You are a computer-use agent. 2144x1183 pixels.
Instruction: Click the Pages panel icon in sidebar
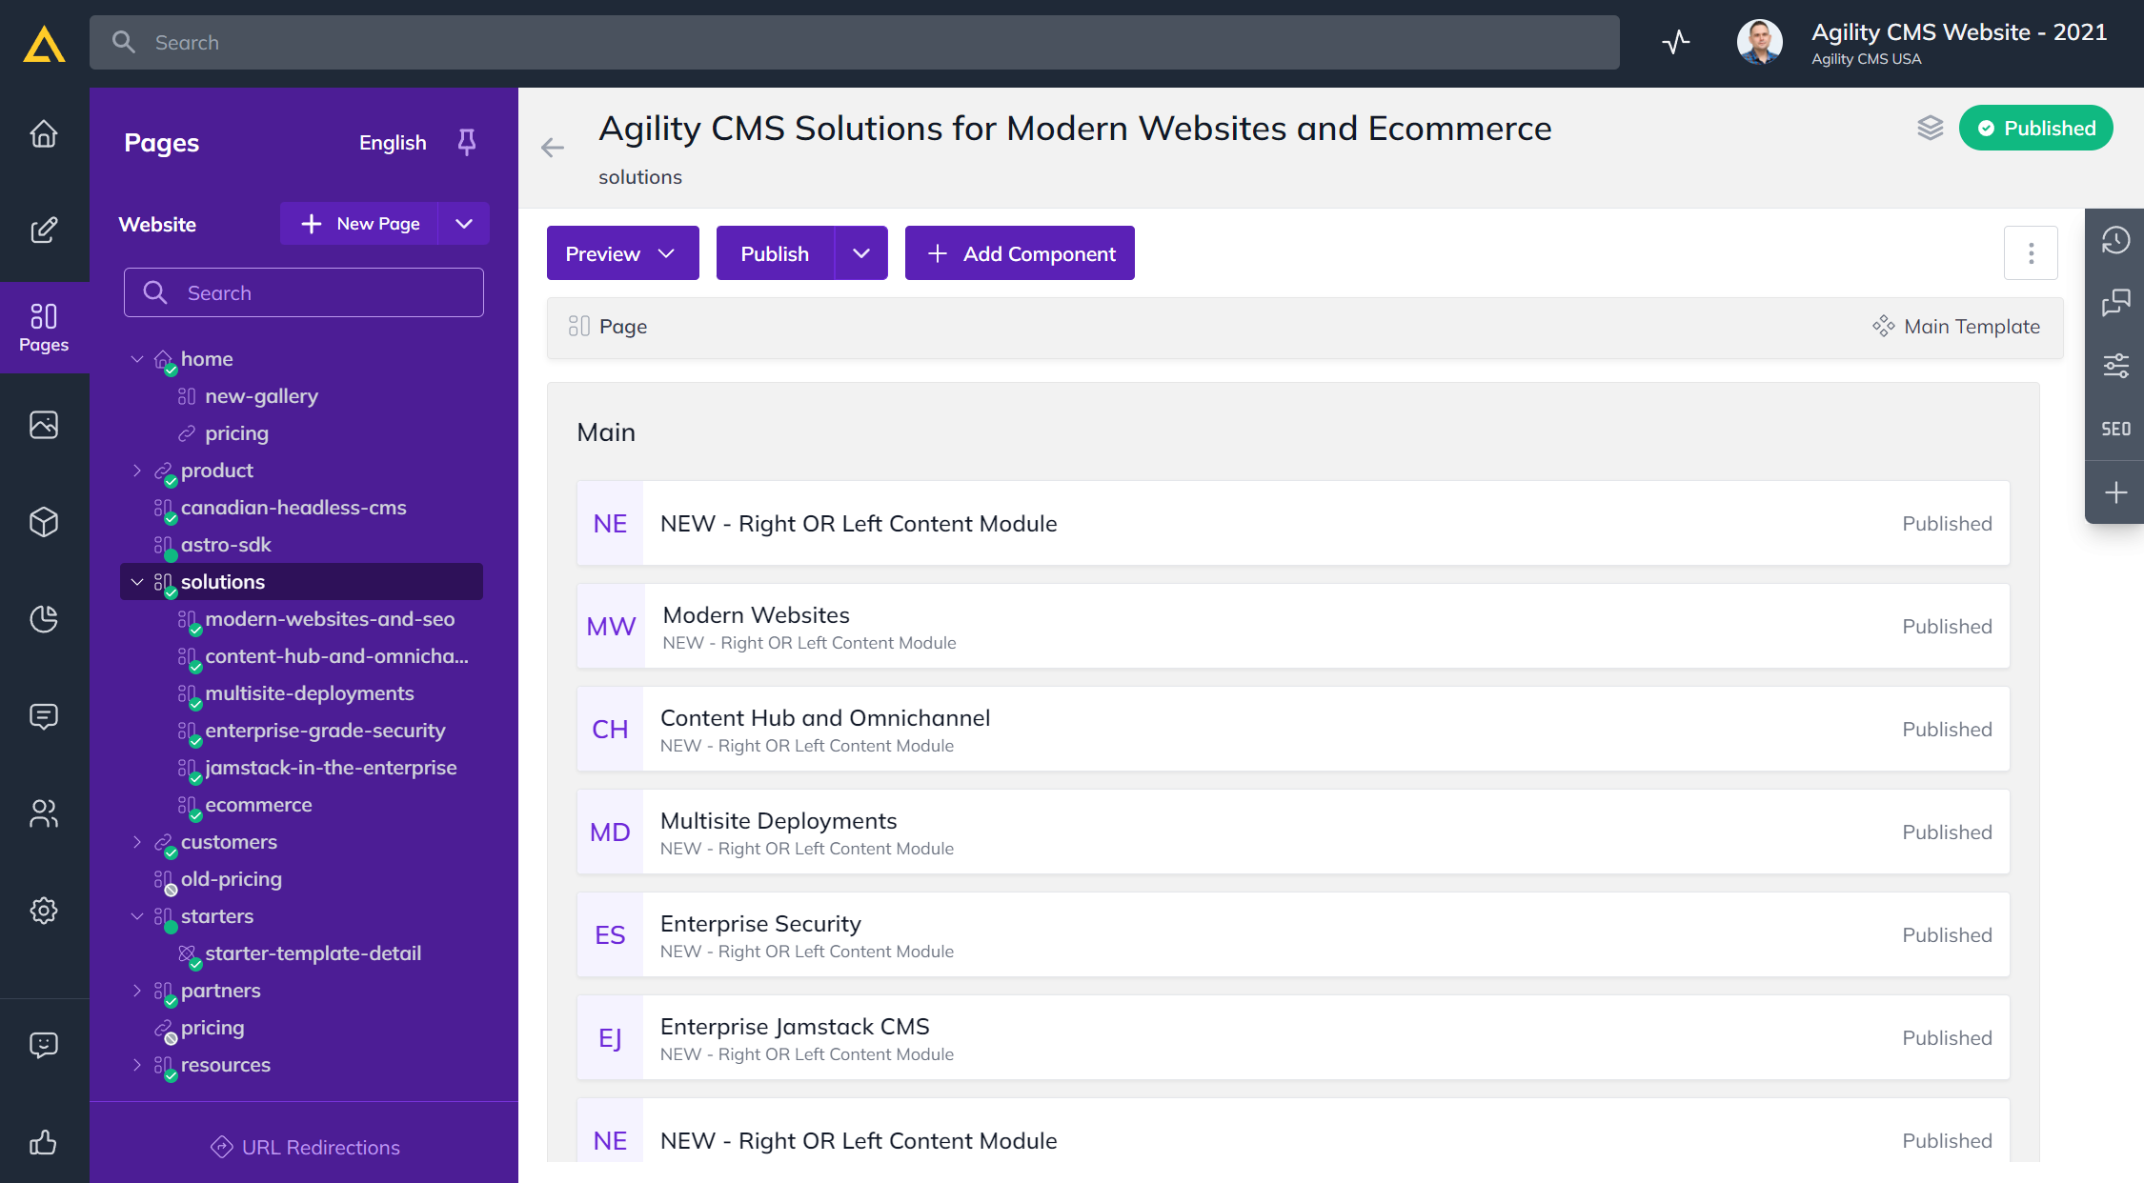click(44, 327)
